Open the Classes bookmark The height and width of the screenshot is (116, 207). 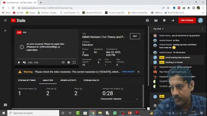click(31, 13)
